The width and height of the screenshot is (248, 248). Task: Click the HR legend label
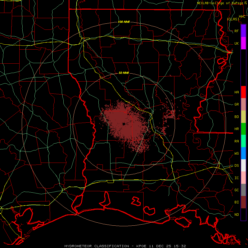(x=236, y=129)
